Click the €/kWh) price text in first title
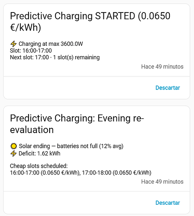 (x=25, y=27)
